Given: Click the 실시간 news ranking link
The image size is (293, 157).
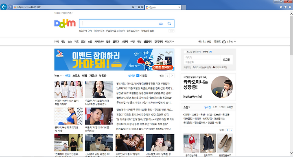Looking at the screenshot, I should point(131,76).
